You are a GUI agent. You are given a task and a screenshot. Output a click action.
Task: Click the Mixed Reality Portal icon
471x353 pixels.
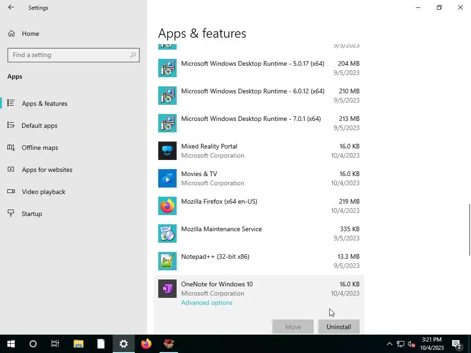pos(167,151)
